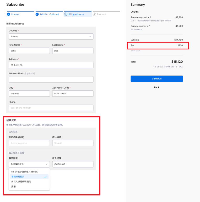Click the Remote access × 1 line item
Viewport: 200px width, 202px height.
(x=140, y=26)
